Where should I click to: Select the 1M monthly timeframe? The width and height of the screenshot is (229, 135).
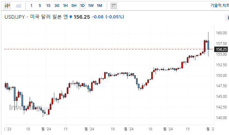point(99,6)
